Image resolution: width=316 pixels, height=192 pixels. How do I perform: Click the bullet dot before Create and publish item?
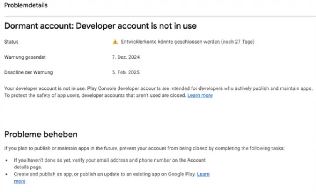[x=7, y=174]
